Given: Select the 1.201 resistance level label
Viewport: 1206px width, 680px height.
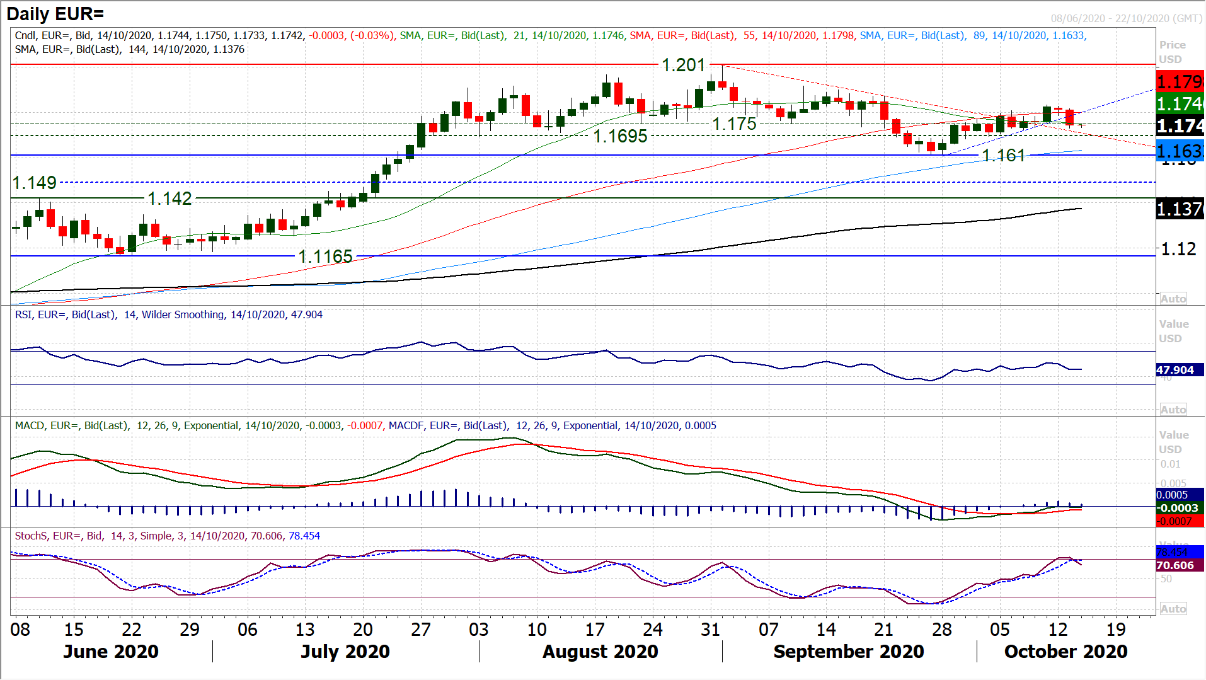Looking at the screenshot, I should coord(683,65).
